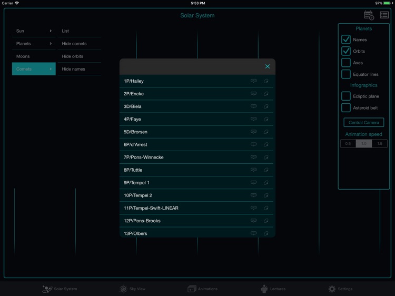Click the orbit icon for 8P/Tuttle
Viewport: 395px width, 296px height.
point(266,170)
